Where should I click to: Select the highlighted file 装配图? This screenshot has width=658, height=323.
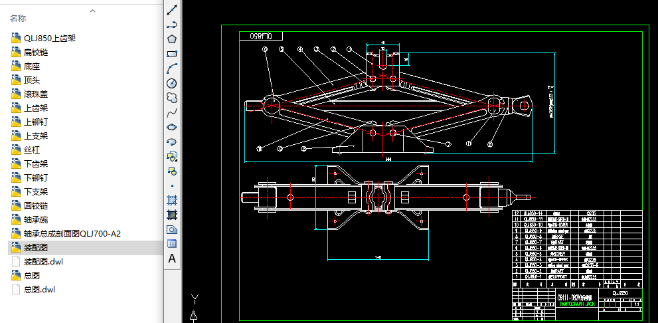point(36,248)
